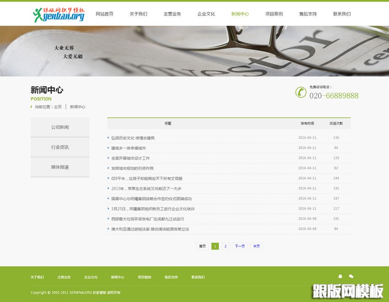Click the arrow bullet before 弘扬历史文化 news item
This screenshot has width=389, height=302.
click(110, 137)
